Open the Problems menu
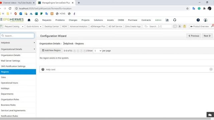 (x=60, y=20)
